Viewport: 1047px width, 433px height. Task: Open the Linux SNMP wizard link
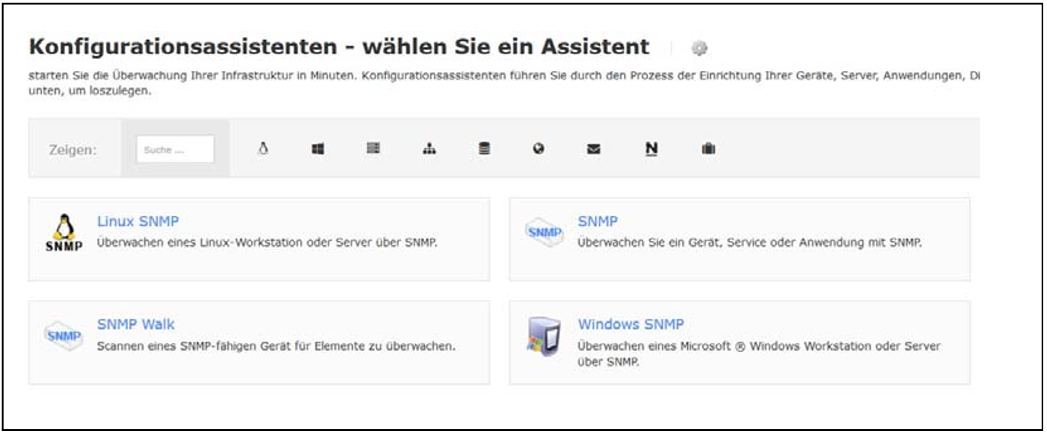[x=138, y=221]
